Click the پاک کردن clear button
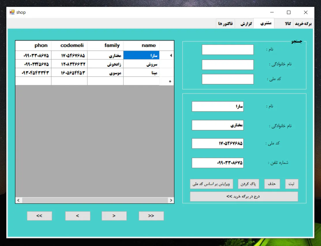Screen dimensions: 321x246 click(248, 184)
